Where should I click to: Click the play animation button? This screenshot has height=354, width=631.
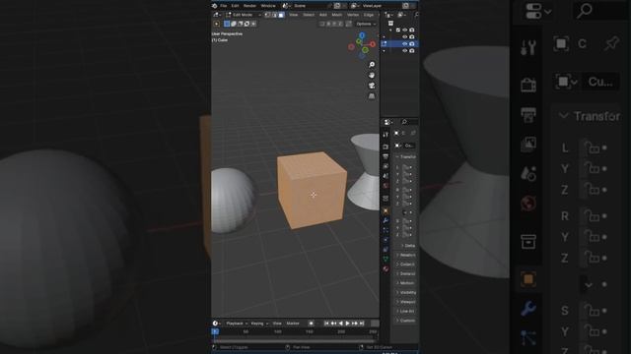(348, 324)
